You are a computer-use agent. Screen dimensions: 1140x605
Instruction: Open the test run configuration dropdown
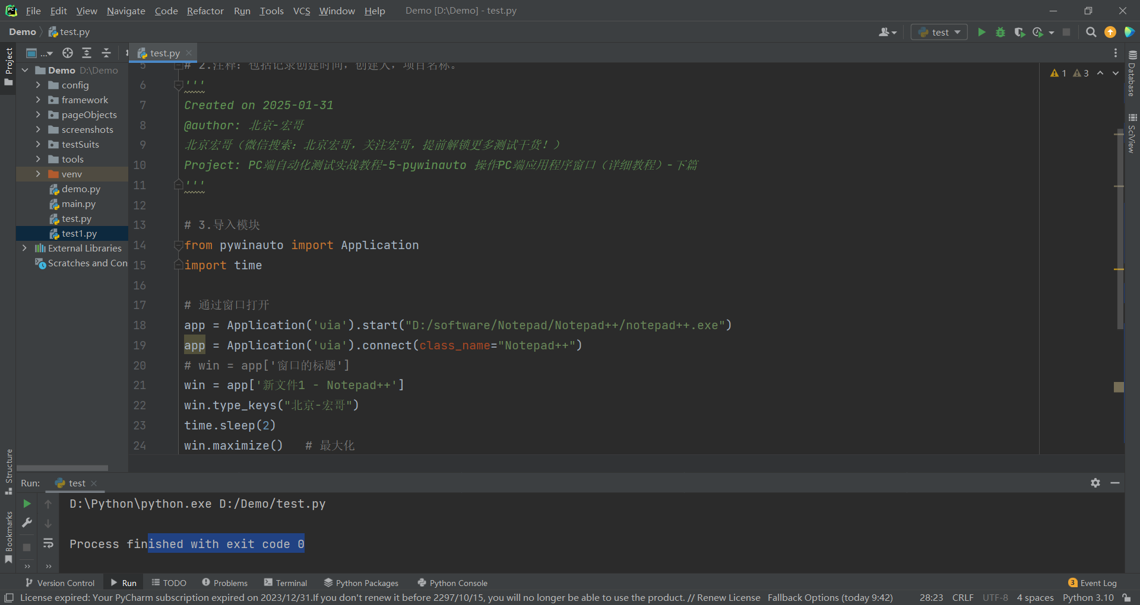[939, 32]
